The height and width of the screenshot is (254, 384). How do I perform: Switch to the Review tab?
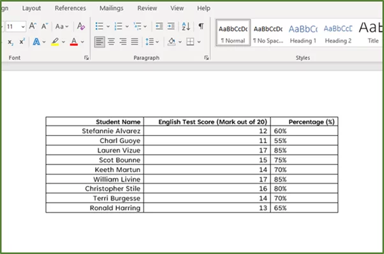click(147, 8)
